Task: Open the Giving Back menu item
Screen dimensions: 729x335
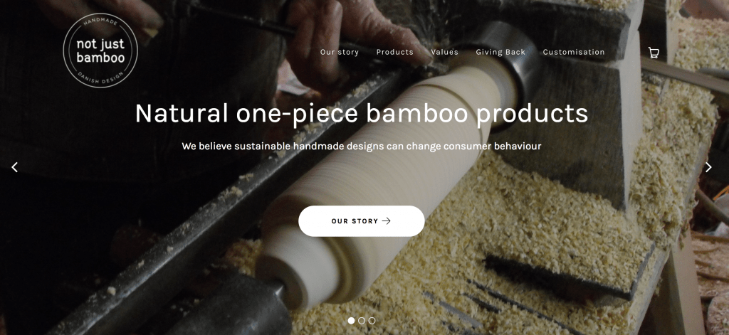Action: (x=500, y=52)
